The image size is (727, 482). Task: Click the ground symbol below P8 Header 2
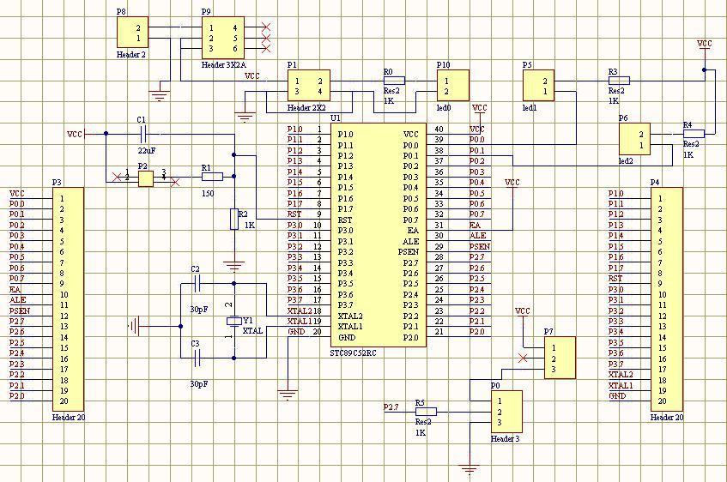(160, 96)
